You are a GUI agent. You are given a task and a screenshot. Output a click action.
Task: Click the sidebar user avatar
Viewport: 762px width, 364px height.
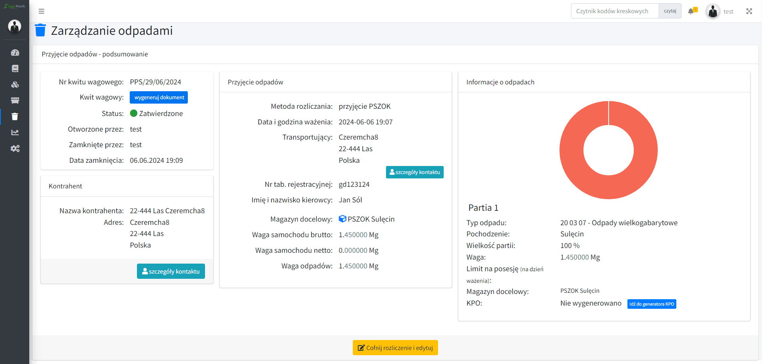(x=15, y=26)
